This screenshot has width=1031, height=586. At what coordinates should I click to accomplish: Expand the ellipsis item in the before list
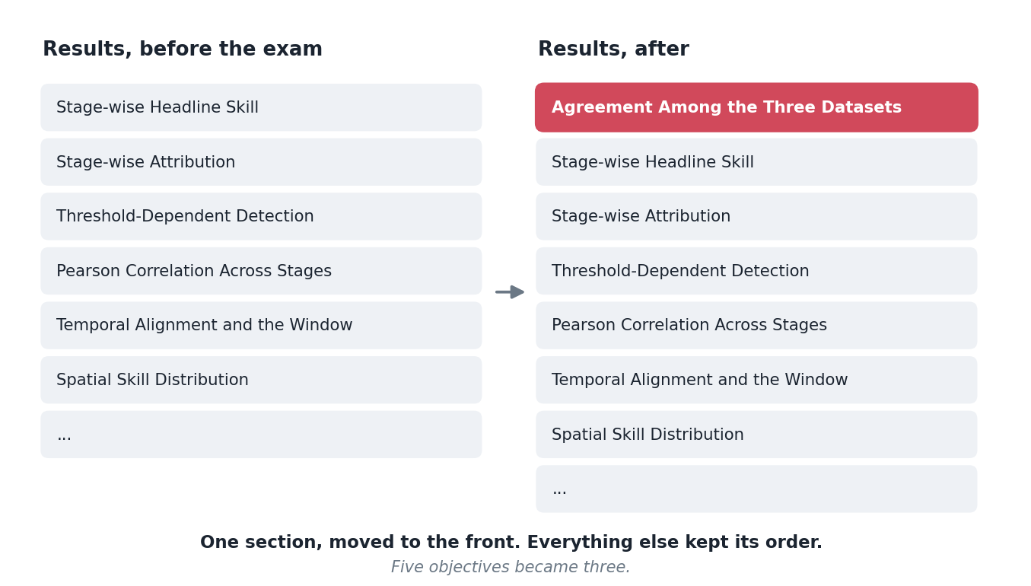coord(261,435)
